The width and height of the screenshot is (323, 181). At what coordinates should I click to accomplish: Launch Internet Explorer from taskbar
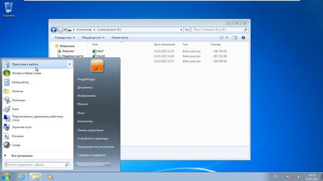click(x=21, y=176)
